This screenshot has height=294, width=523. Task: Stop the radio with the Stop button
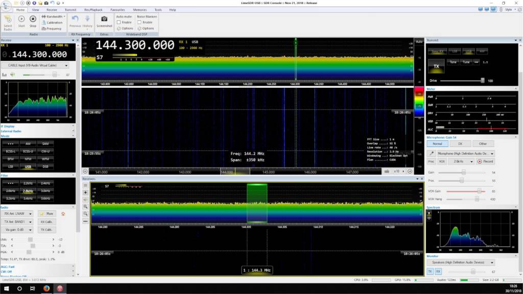pos(33,21)
